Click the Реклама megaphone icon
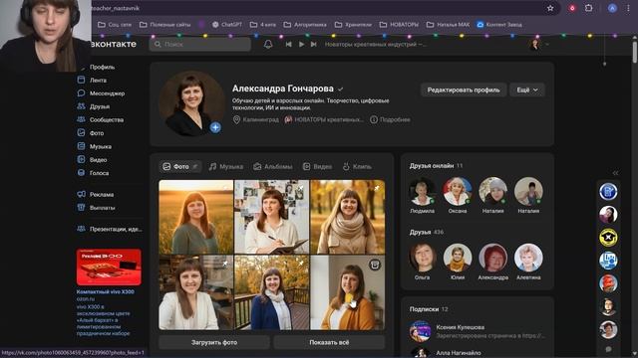The width and height of the screenshot is (638, 358). [x=81, y=195]
